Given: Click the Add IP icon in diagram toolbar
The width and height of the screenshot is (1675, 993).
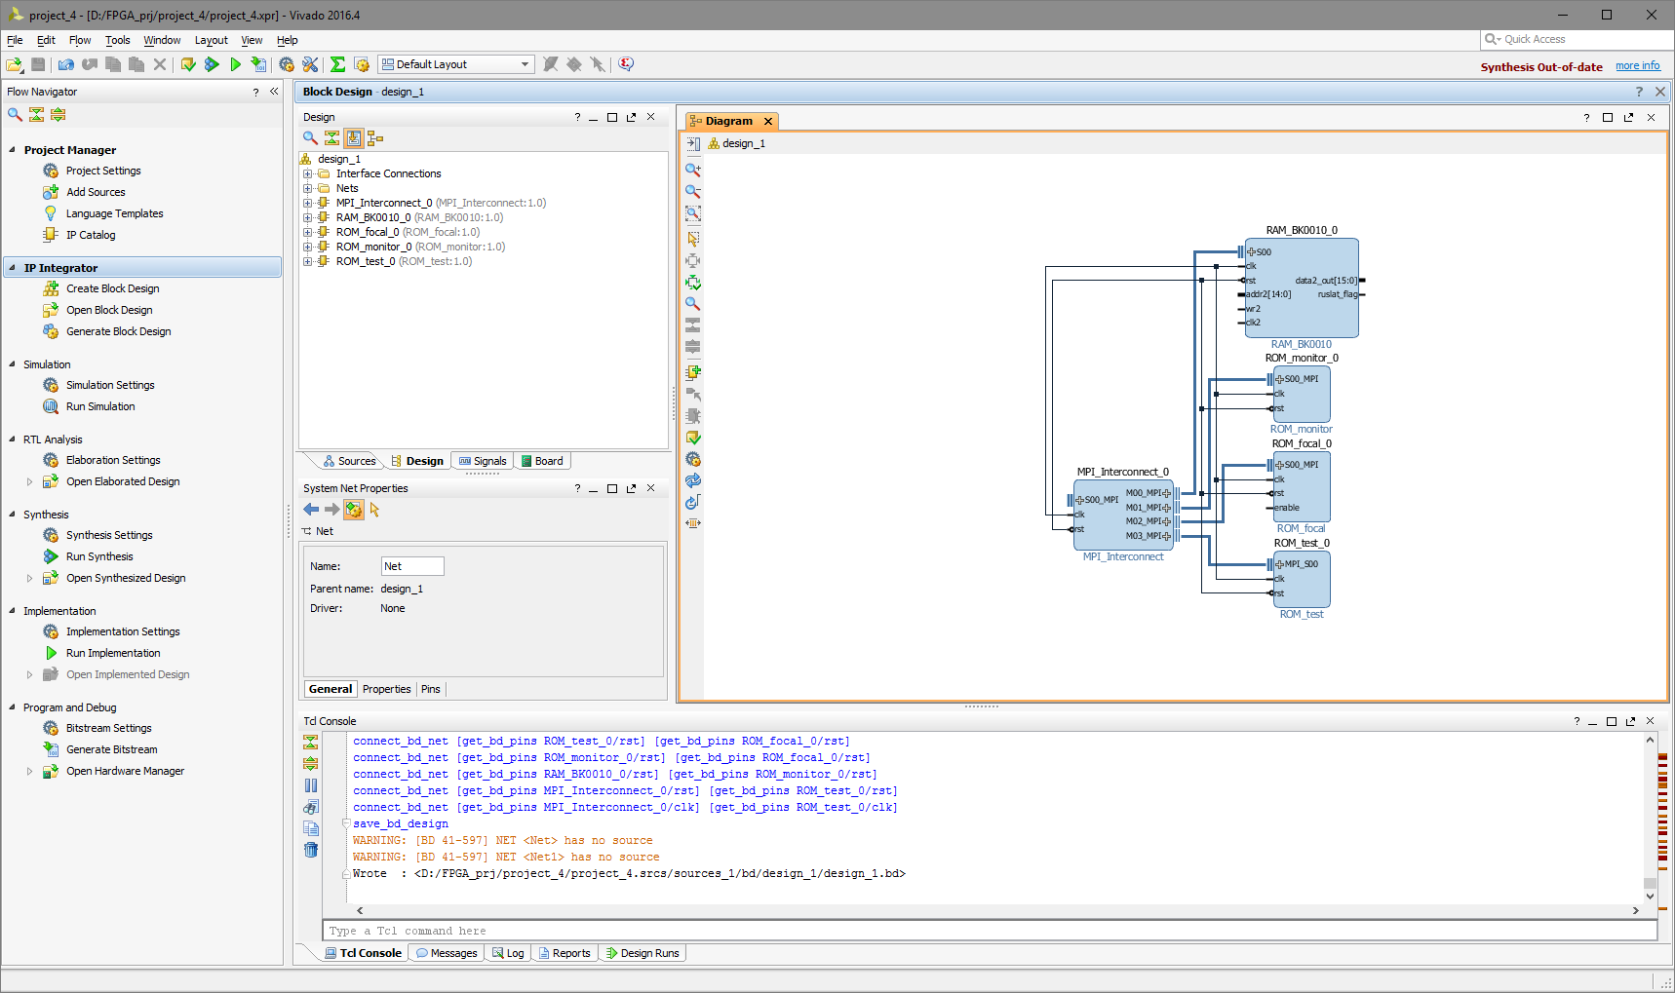Looking at the screenshot, I should point(693,372).
